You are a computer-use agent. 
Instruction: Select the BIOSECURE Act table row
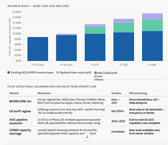[87, 101]
